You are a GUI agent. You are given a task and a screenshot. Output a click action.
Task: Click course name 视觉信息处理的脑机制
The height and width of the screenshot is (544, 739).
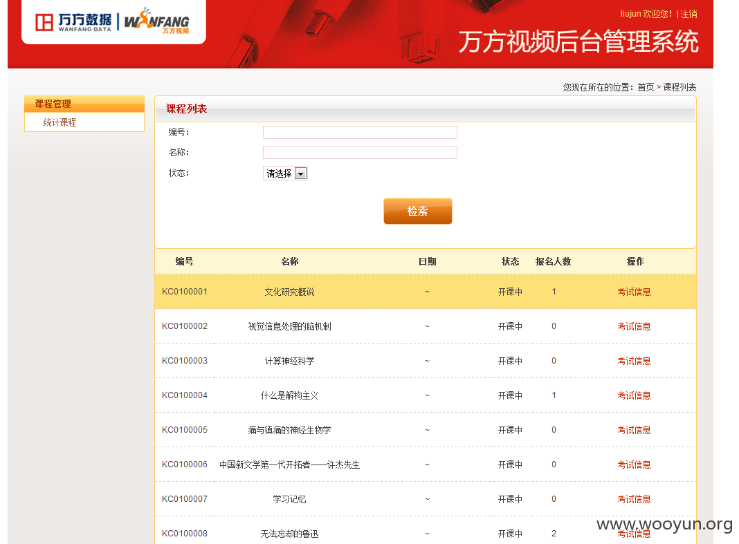pyautogui.click(x=289, y=326)
